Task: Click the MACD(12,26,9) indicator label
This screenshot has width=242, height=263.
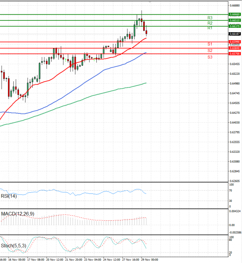Action: pyautogui.click(x=18, y=214)
